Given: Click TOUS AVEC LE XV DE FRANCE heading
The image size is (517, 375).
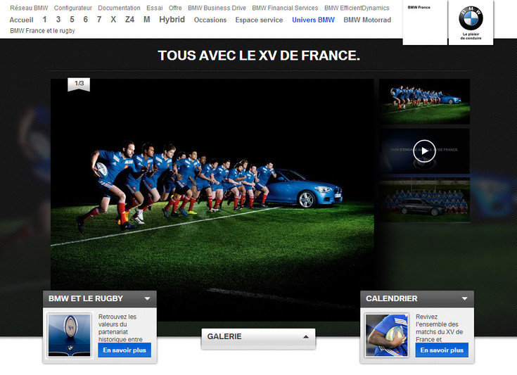Looking at the screenshot, I should tap(259, 56).
